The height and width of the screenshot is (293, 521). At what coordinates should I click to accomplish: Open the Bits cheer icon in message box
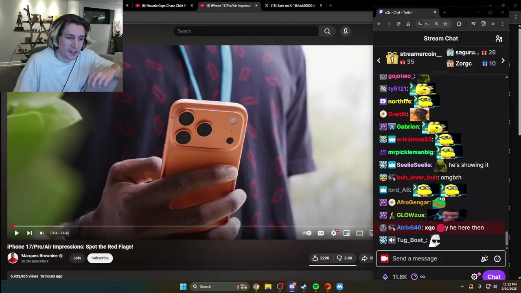[x=484, y=258]
